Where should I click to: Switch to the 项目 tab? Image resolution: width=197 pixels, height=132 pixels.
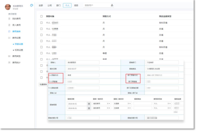point(76,5)
